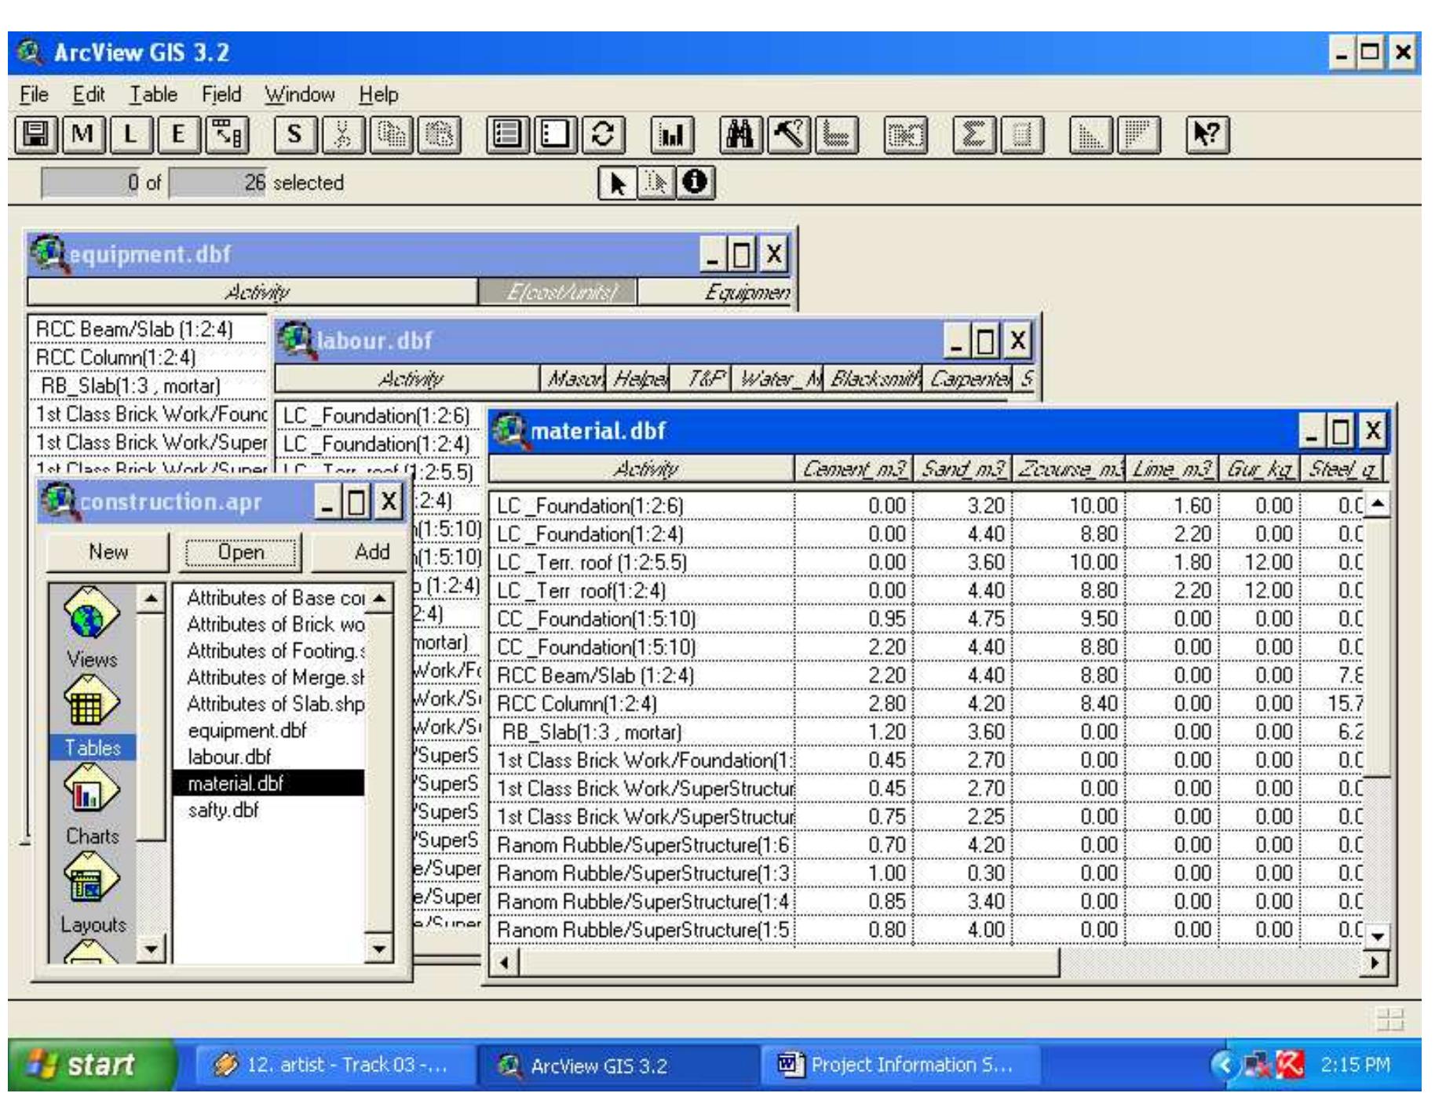Click the Cement_m3 column header
The width and height of the screenshot is (1435, 1104).
click(854, 469)
